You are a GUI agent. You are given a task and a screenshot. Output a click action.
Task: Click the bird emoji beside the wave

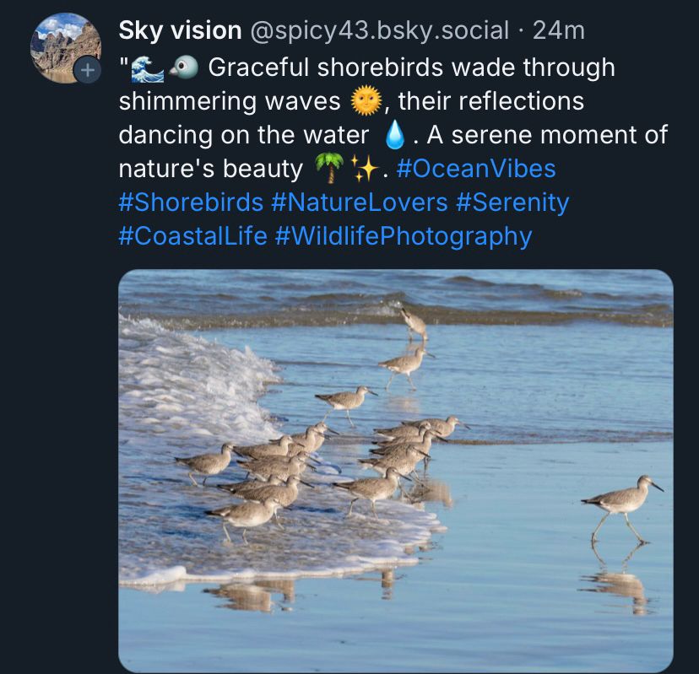tap(184, 68)
